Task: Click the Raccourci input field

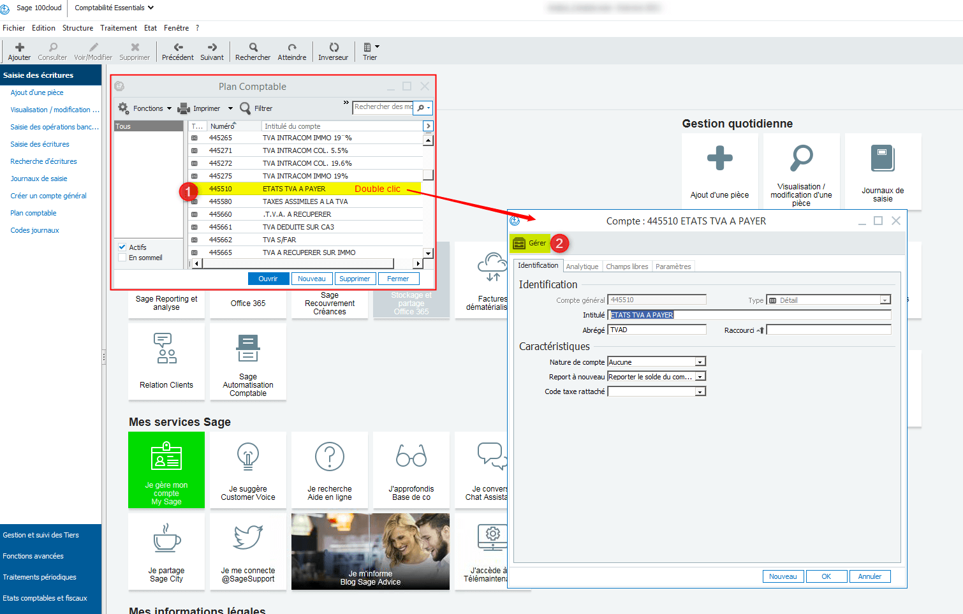Action: point(828,330)
